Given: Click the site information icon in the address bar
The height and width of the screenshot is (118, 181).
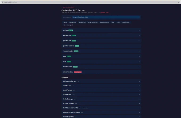Looking at the screenshot, I should tap(2, 2).
